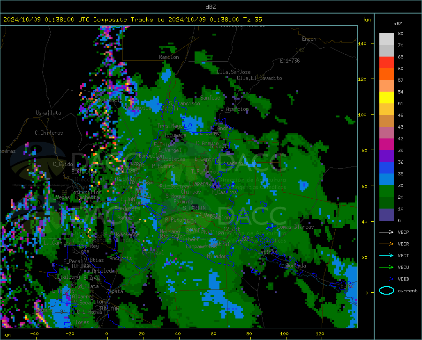Select the orange 60 dBZ color swatch
This screenshot has height=340, width=422.
(386, 74)
